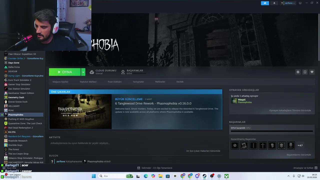The height and width of the screenshot is (180, 320).
Task: Go to the Puan Dükkânı tab
Action: [x=114, y=82]
